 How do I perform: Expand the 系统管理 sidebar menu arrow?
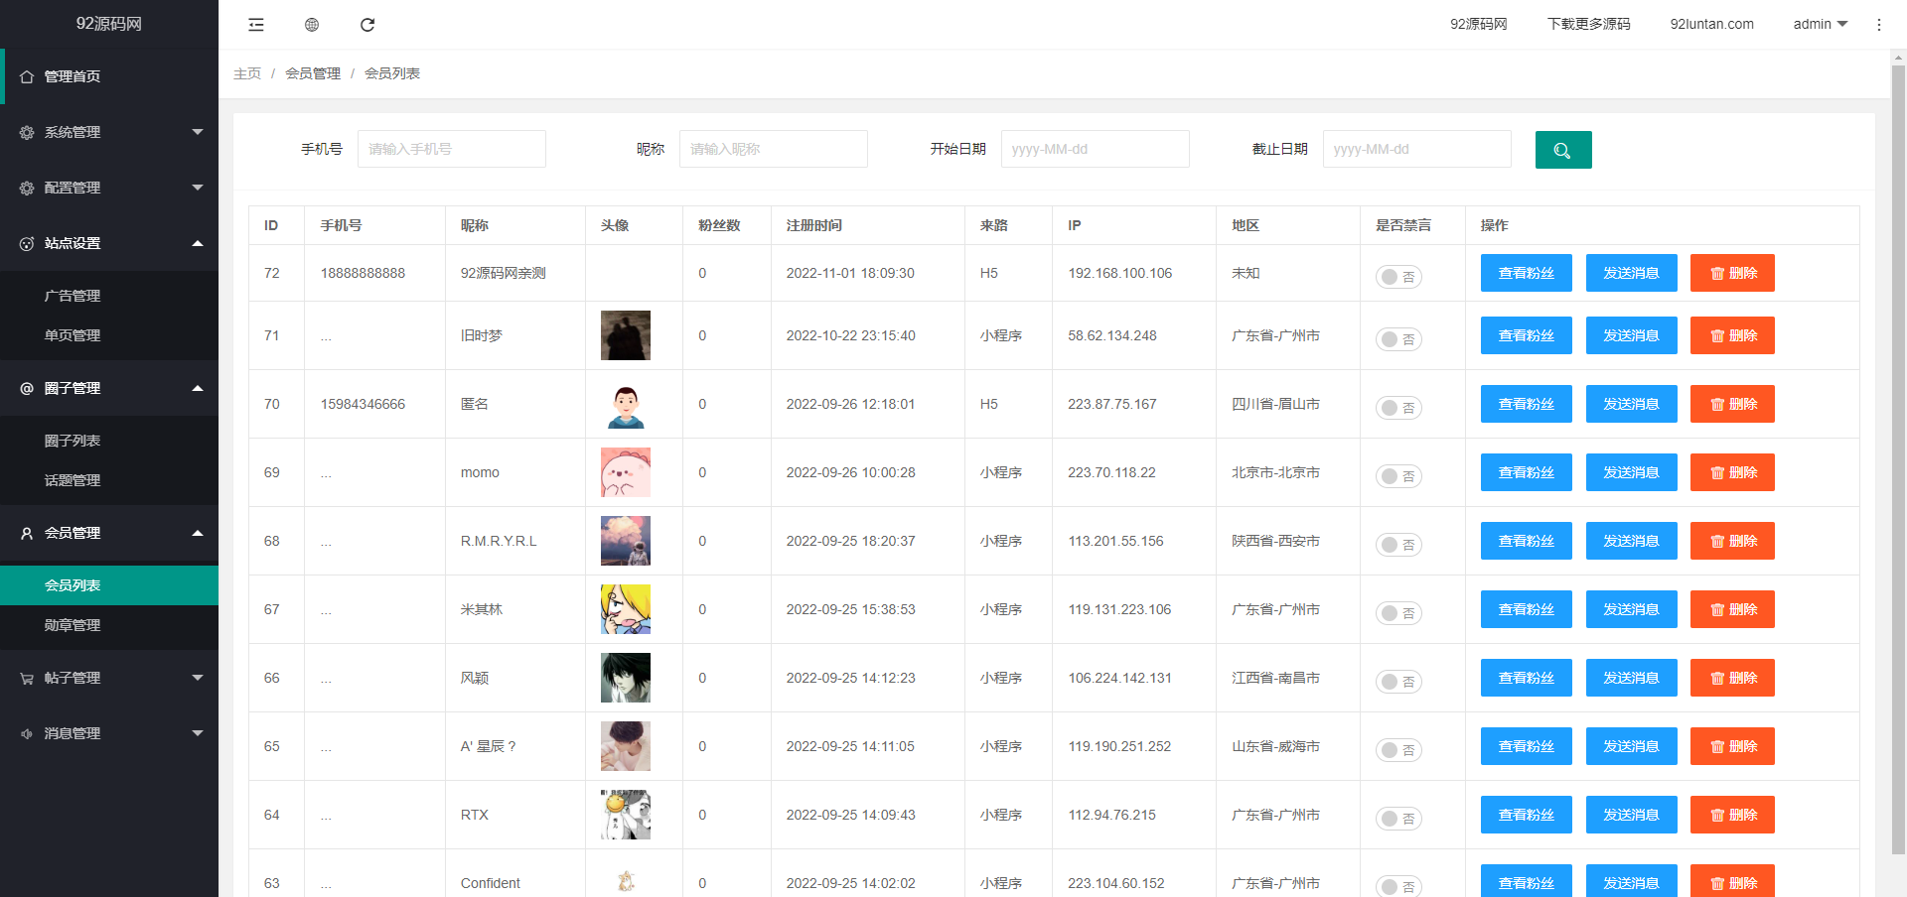click(197, 132)
